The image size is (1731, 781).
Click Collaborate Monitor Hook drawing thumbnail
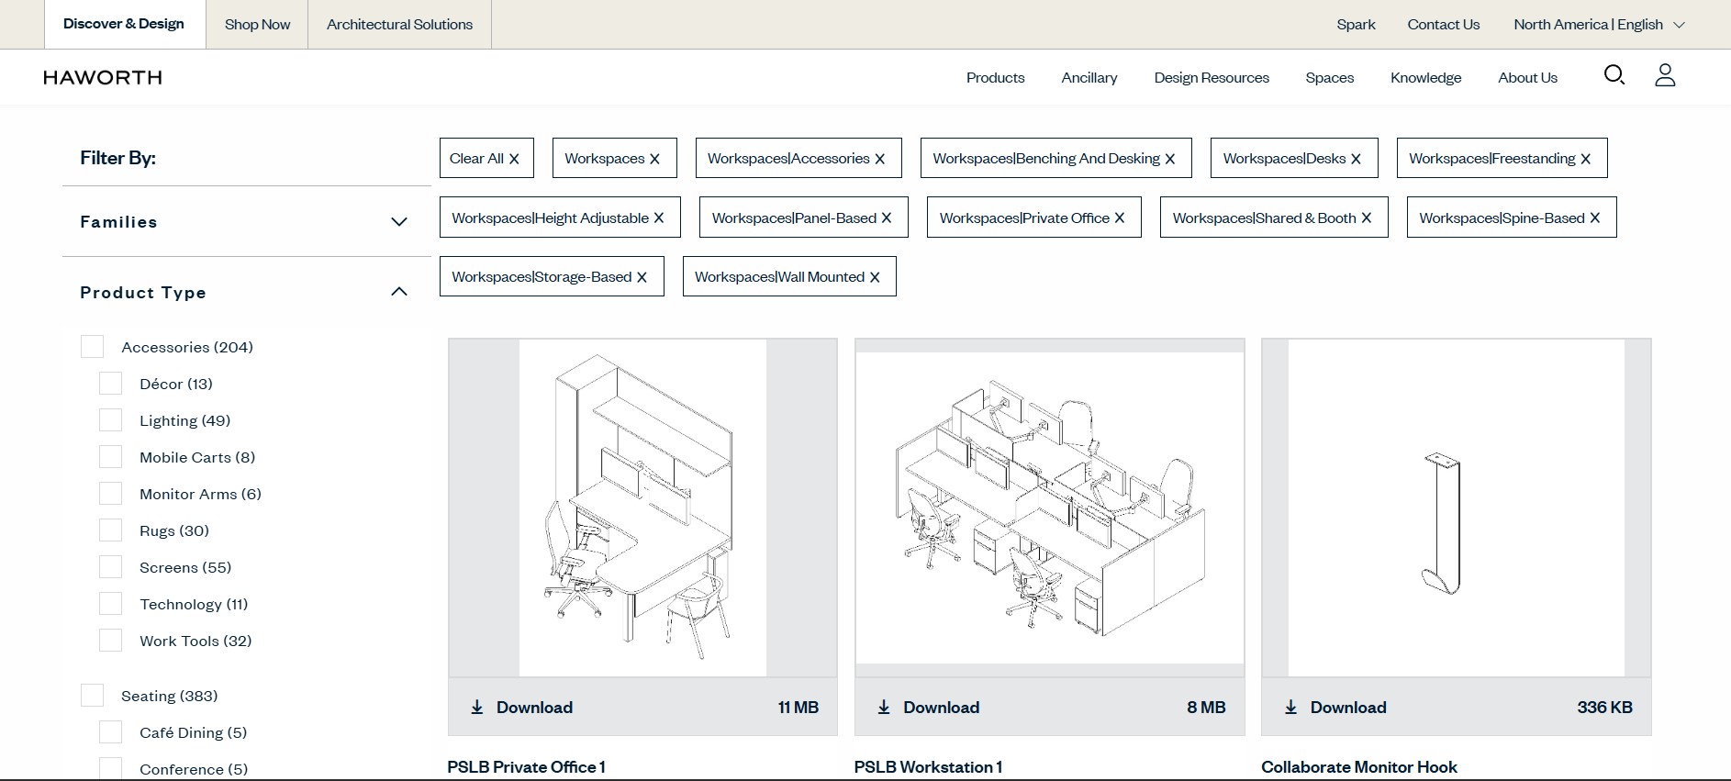(x=1457, y=508)
